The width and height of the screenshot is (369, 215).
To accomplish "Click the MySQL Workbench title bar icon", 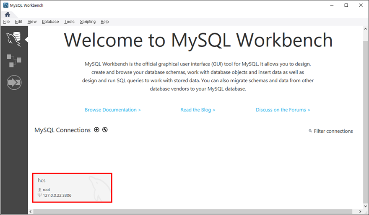I will point(5,5).
